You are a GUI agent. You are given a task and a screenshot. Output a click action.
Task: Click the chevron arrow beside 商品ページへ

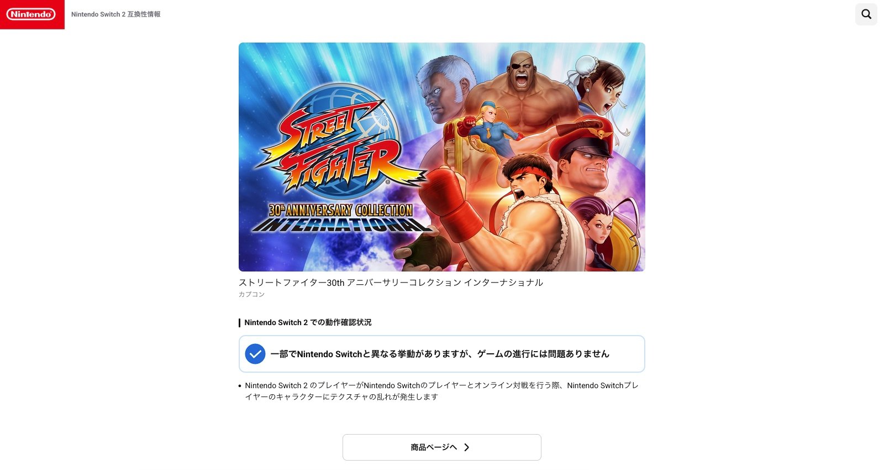[467, 447]
